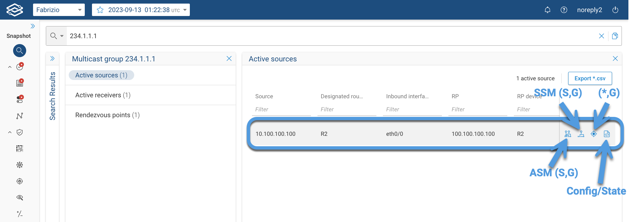Image resolution: width=633 pixels, height=222 pixels.
Task: Open the sidebar toggle-switch icon with red badge
Action: coord(20,99)
